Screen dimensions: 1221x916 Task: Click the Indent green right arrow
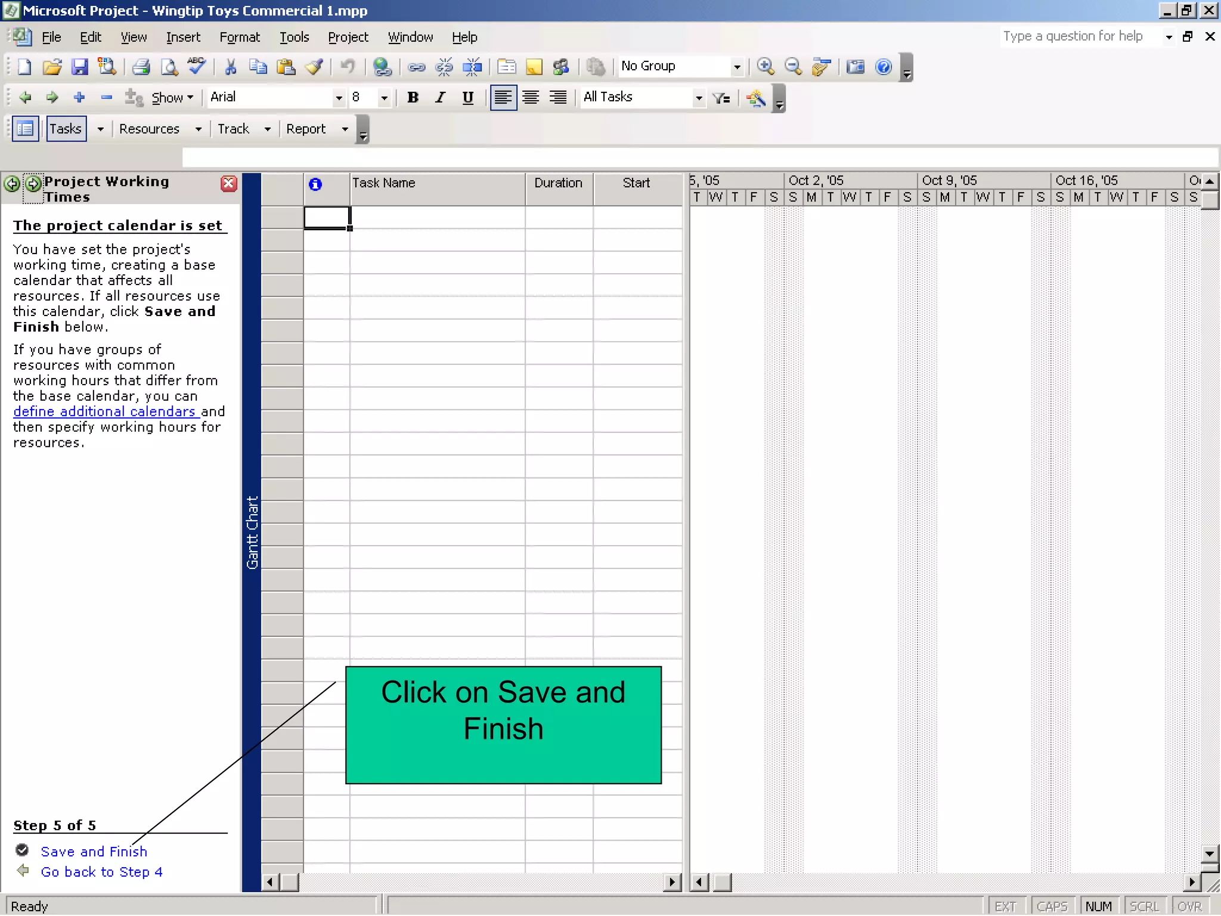click(52, 97)
